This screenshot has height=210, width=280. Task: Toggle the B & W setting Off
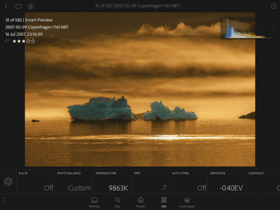36,181
